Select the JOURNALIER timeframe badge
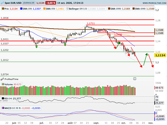Image resolution: width=167 pixels, height=125 pixels. [x=29, y=3]
